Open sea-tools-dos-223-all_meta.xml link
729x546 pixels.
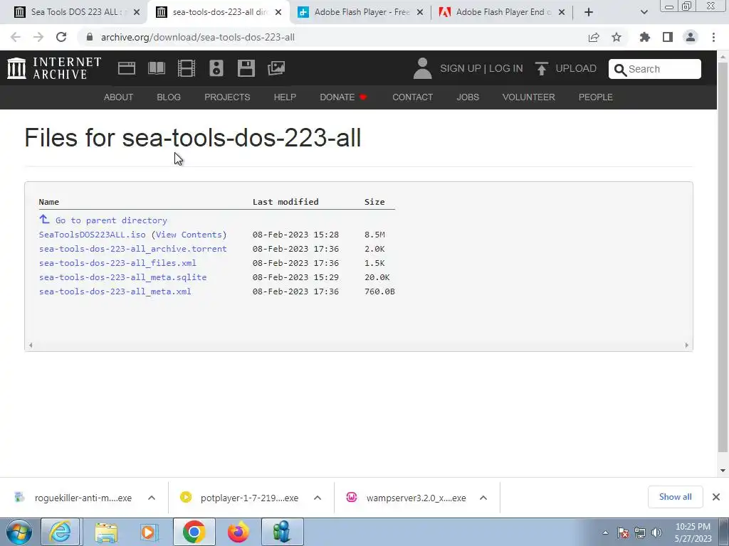[x=115, y=291]
